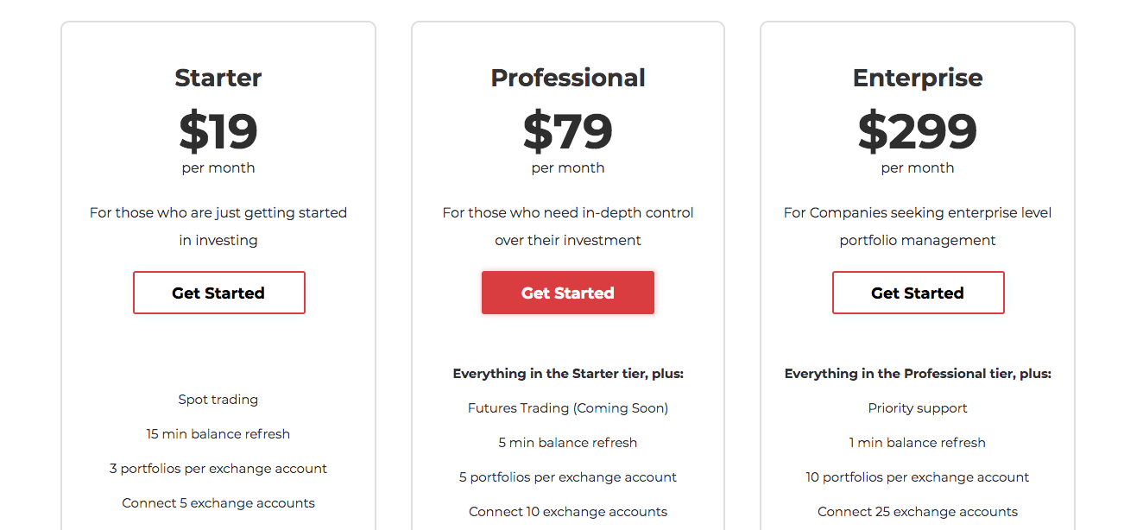Click the $299 price text
Viewport: 1143px width, 530px height.
click(918, 130)
